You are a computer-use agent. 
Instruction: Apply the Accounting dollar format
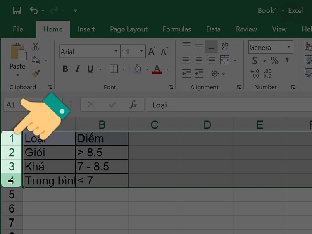pyautogui.click(x=255, y=60)
